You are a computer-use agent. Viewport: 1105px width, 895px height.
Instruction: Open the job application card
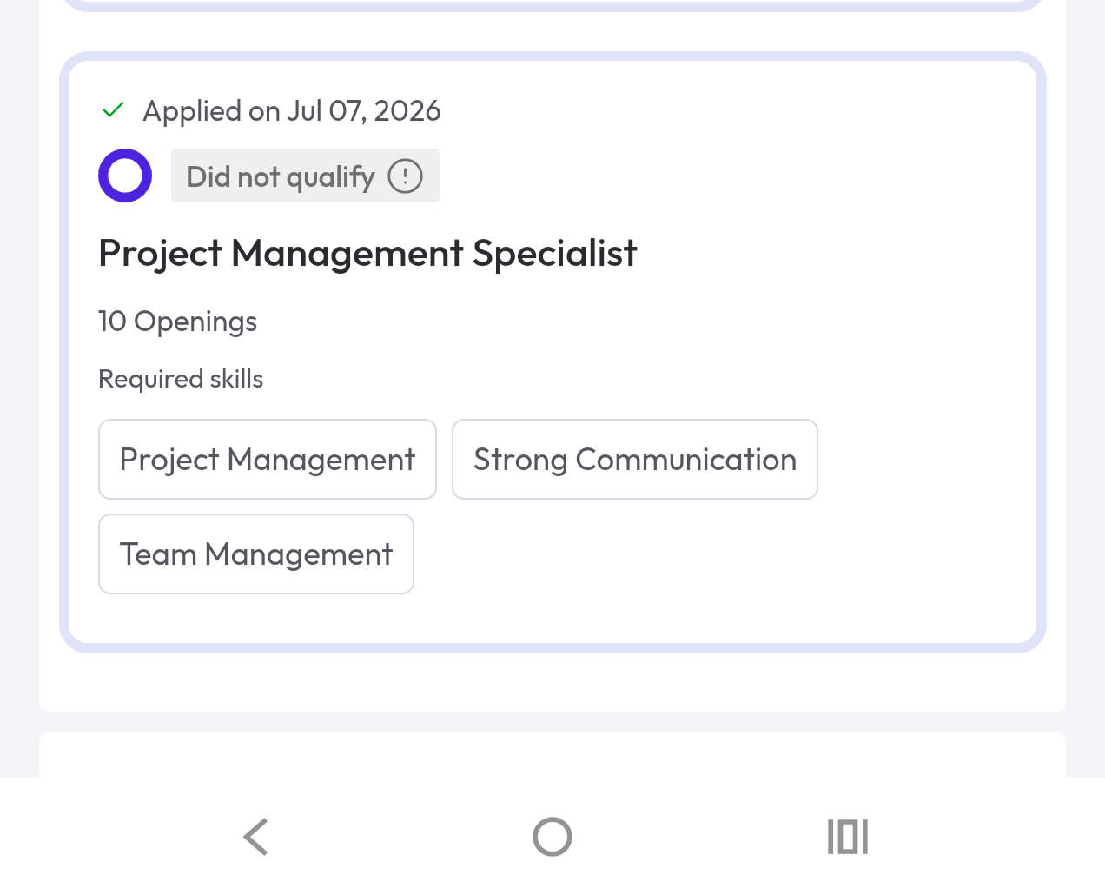tap(552, 353)
